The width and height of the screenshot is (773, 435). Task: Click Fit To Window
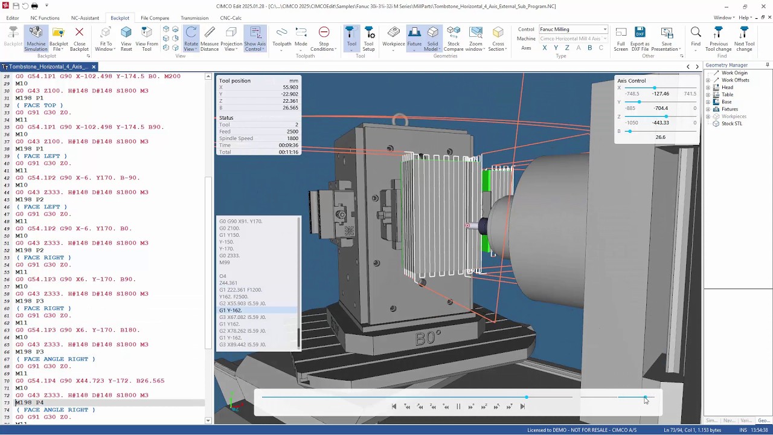point(105,39)
